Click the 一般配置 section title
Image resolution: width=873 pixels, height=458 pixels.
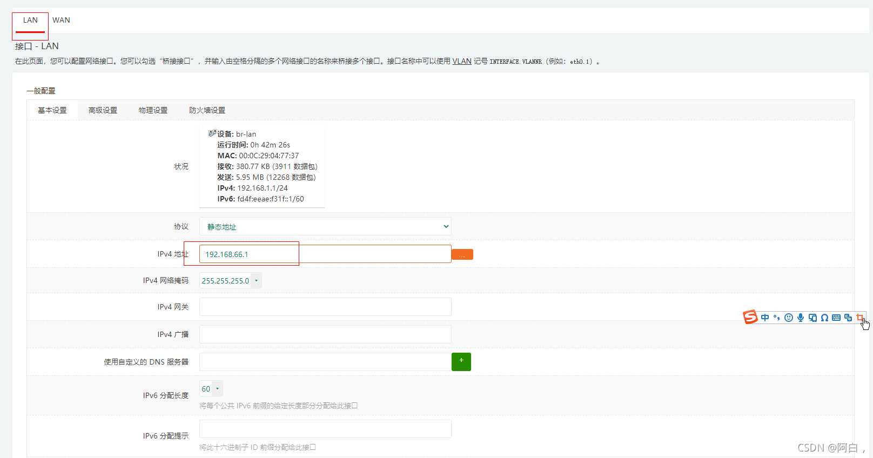coord(41,91)
